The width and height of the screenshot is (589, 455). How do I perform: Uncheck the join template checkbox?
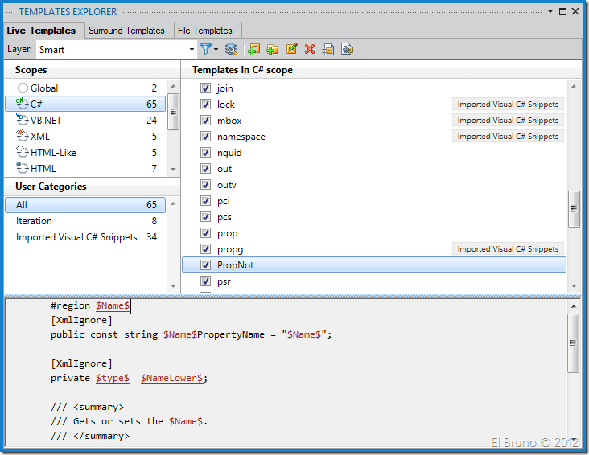[206, 88]
